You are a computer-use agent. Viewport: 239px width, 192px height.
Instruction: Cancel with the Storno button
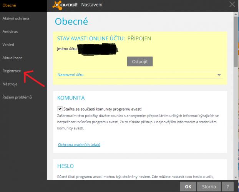coord(209,187)
